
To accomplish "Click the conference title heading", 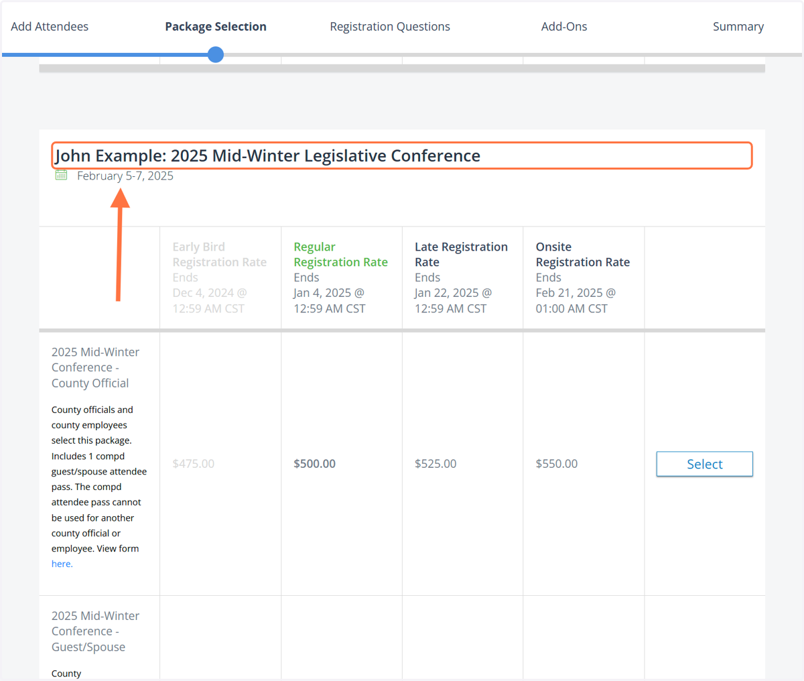I will [268, 156].
